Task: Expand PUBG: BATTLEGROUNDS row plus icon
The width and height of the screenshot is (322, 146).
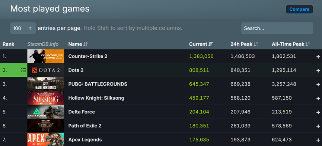Action: (318, 84)
